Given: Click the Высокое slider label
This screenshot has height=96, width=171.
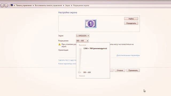Looking at the screenshot, I should coord(83,45).
